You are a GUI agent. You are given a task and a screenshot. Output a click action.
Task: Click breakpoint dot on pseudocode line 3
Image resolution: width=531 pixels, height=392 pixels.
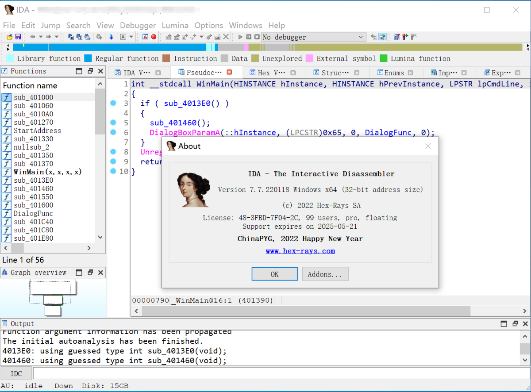[x=113, y=103]
